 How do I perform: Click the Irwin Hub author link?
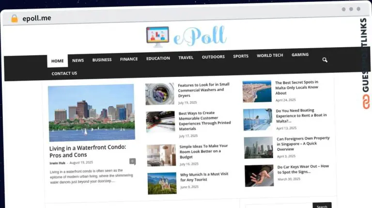(58, 163)
